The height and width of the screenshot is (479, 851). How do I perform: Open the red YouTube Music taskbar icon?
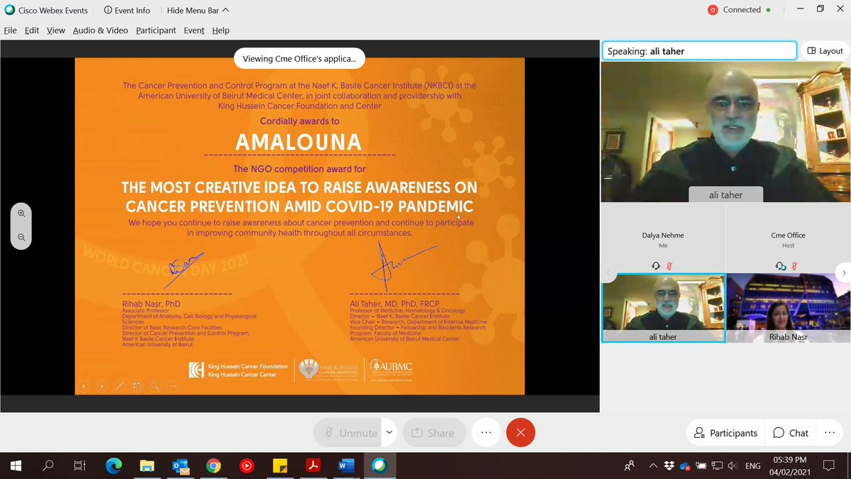coord(246,466)
